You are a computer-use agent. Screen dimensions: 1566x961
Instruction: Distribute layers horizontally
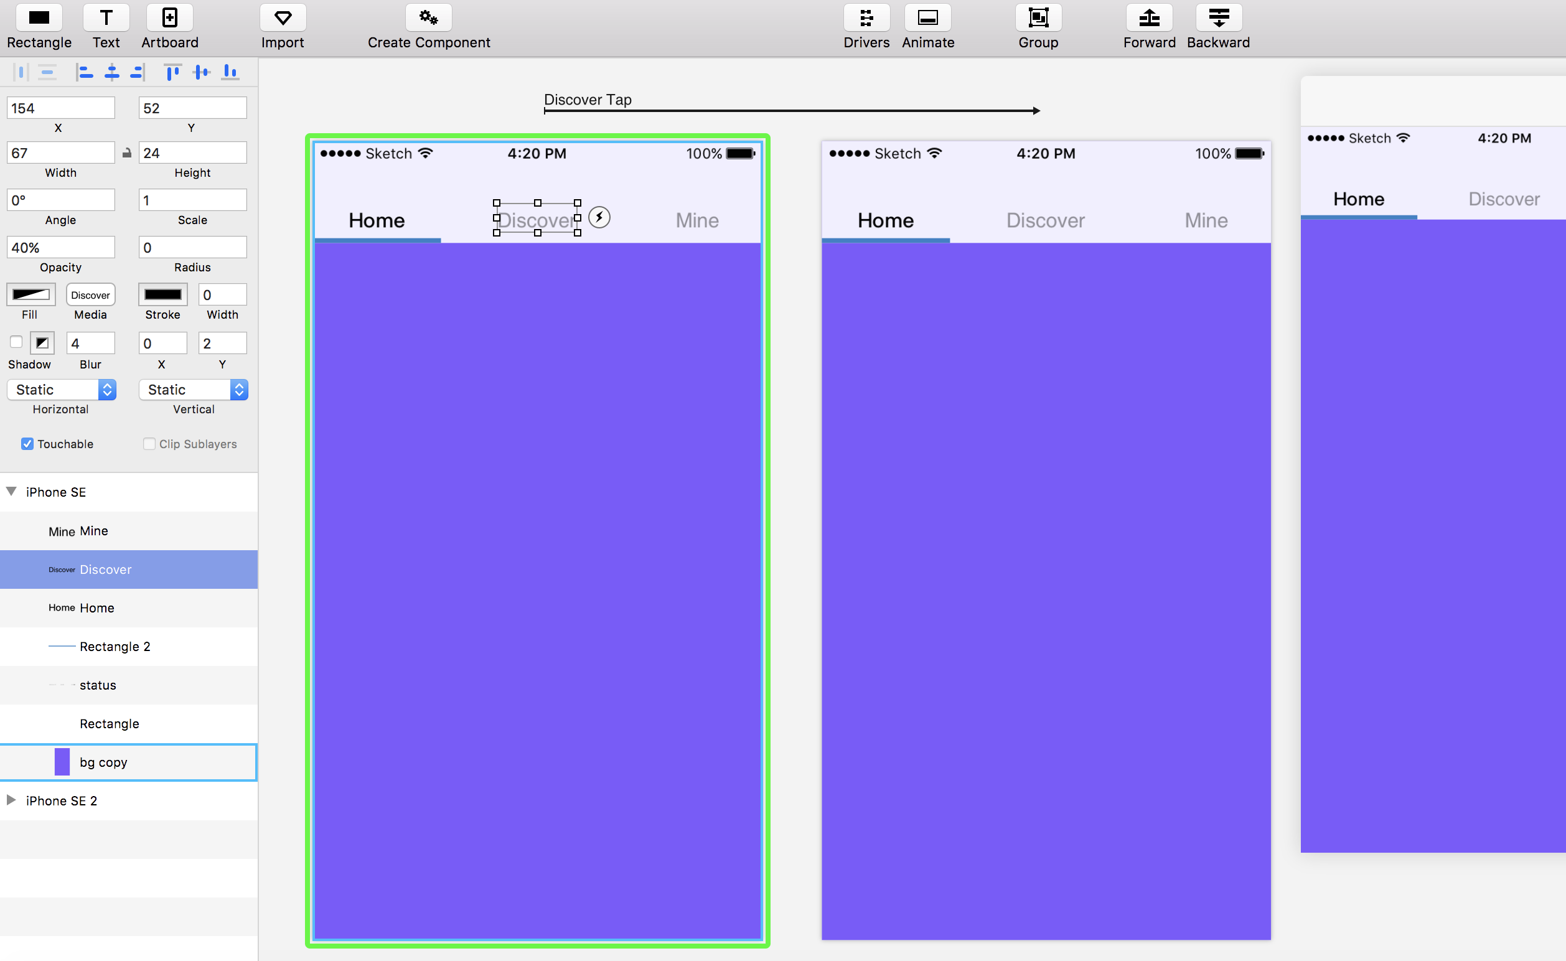[21, 72]
